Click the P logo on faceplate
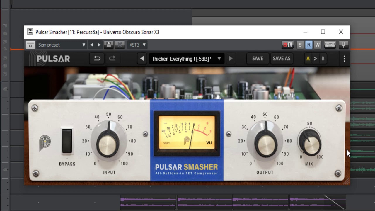 click(x=45, y=143)
